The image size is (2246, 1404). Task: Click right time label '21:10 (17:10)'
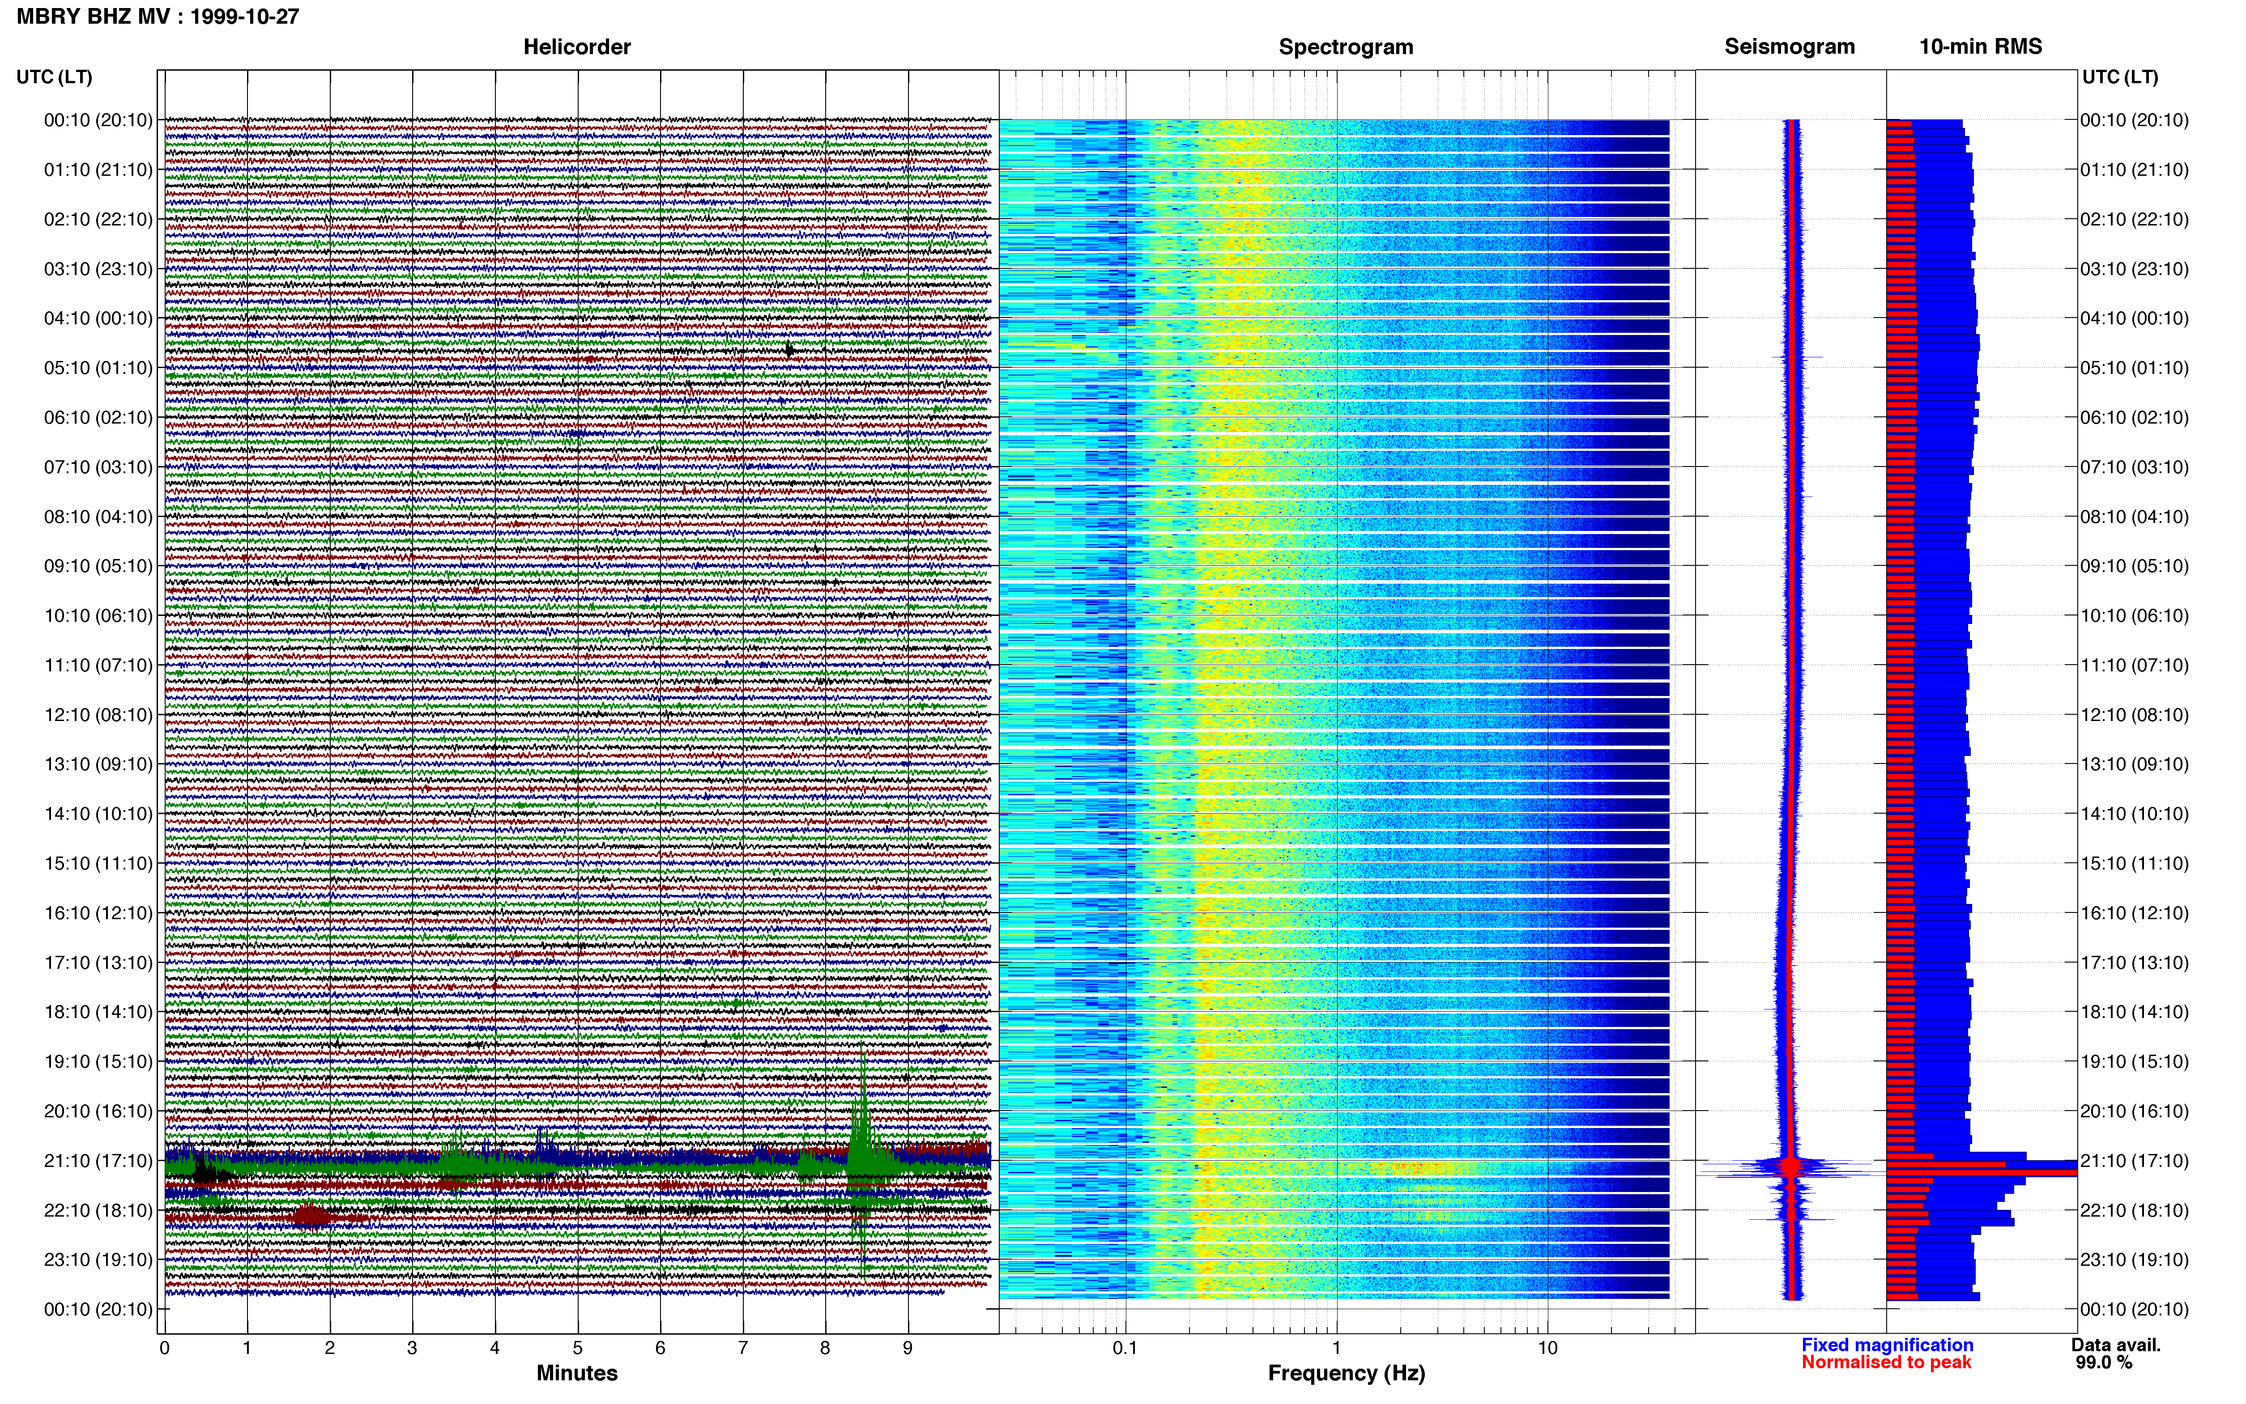pyautogui.click(x=2135, y=1161)
